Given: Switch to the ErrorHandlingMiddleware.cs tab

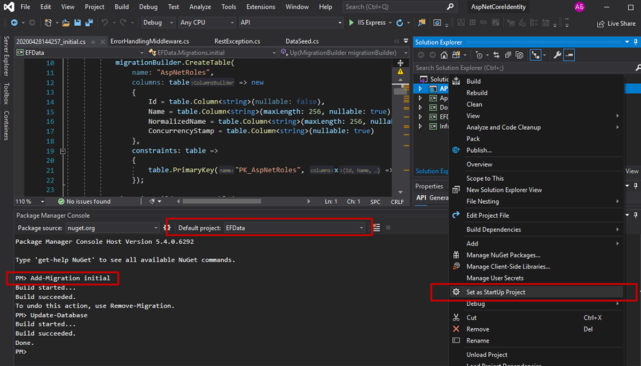Looking at the screenshot, I should pos(150,41).
